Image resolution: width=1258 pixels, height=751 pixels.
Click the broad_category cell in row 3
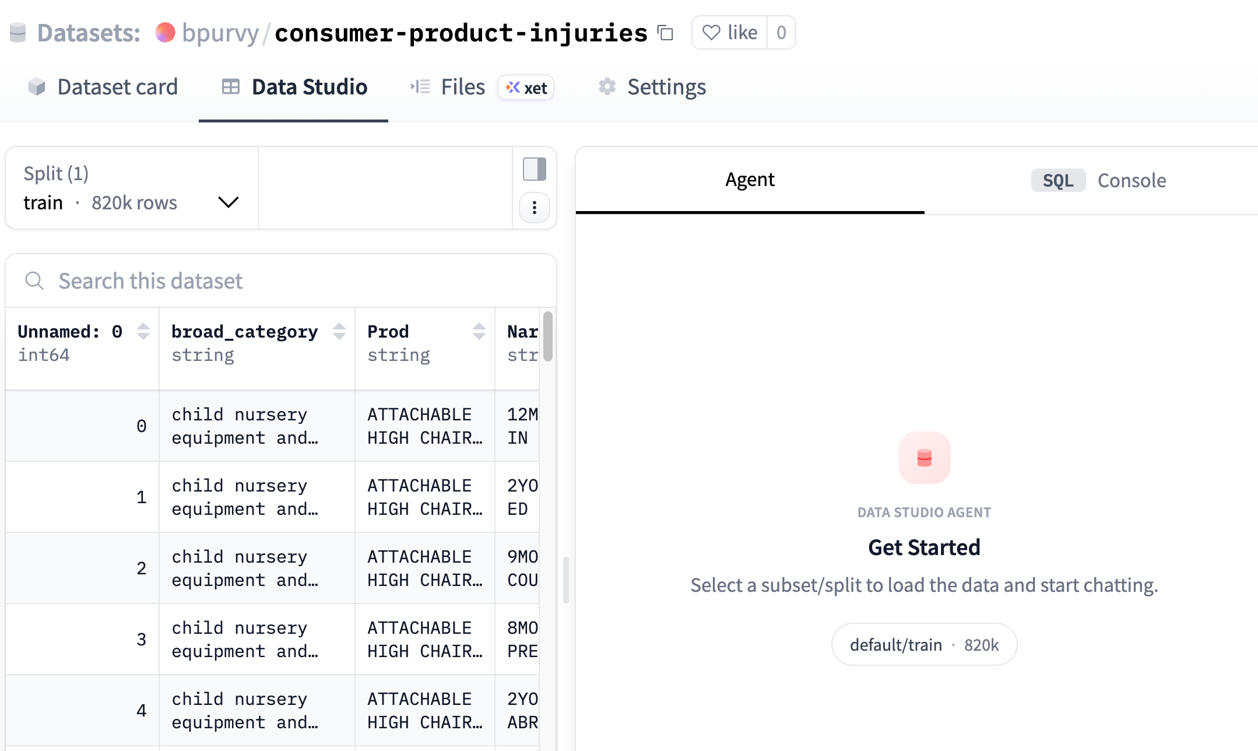[x=257, y=640]
